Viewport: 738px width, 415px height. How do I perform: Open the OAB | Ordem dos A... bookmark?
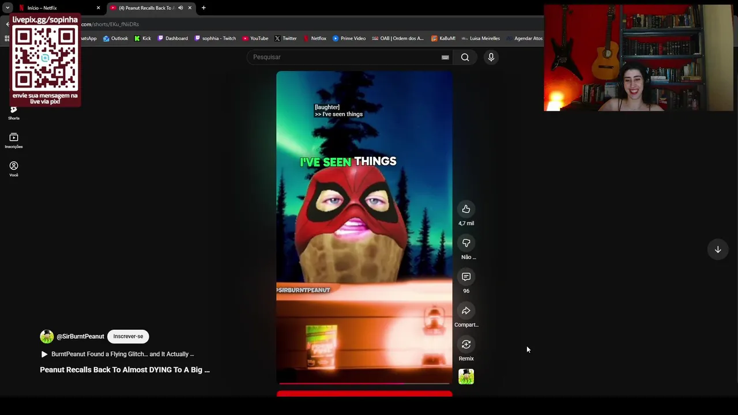coord(398,39)
